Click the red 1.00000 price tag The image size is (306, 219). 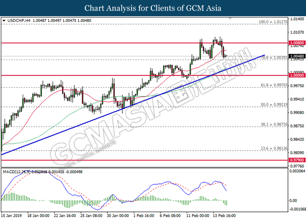click(296, 75)
